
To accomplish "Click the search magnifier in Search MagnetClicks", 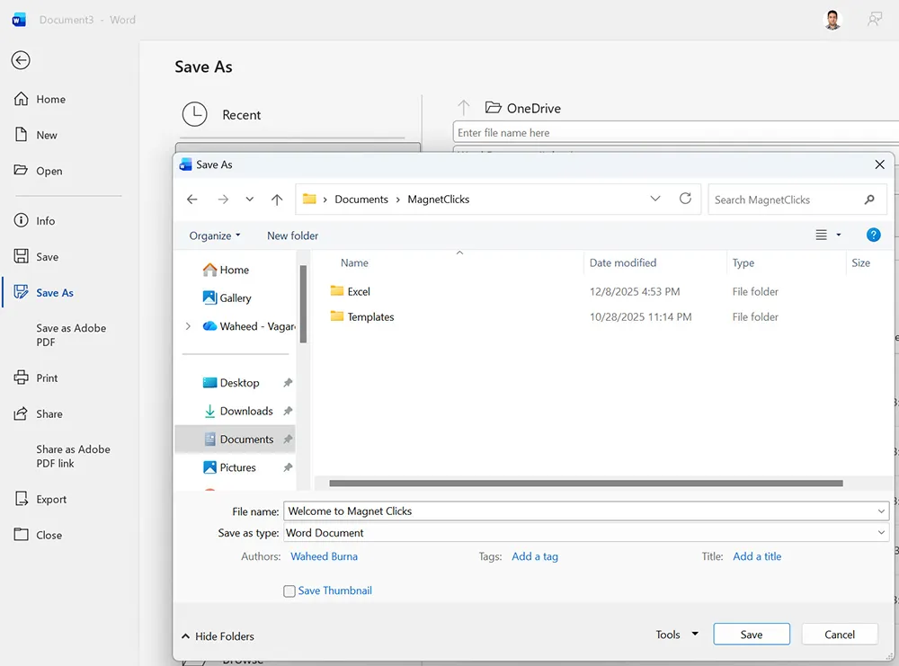I will coord(868,199).
